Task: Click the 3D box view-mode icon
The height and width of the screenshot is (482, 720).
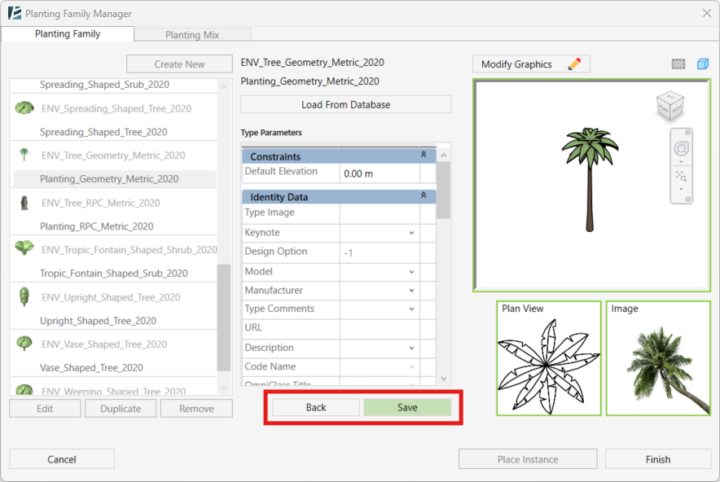Action: [702, 64]
